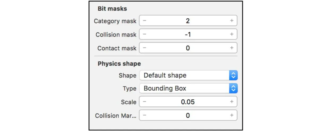Click the Type dropdown arrow button
The width and height of the screenshot is (329, 131).
pyautogui.click(x=233, y=88)
